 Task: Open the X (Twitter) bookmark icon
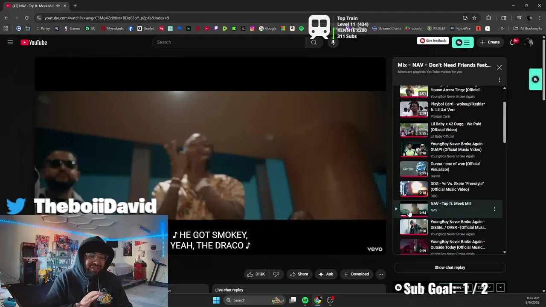tap(243, 29)
